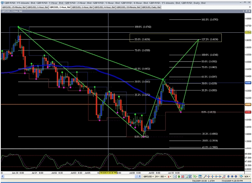Click the connected monitors icon

pos(241,177)
